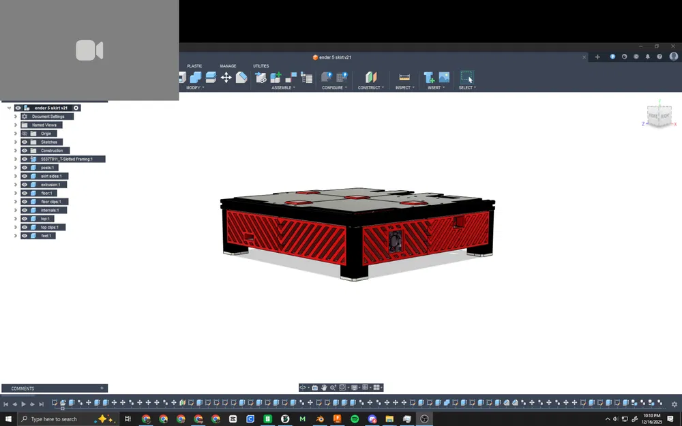682x426 pixels.
Task: Switch to the UTILITIES tab
Action: click(261, 66)
